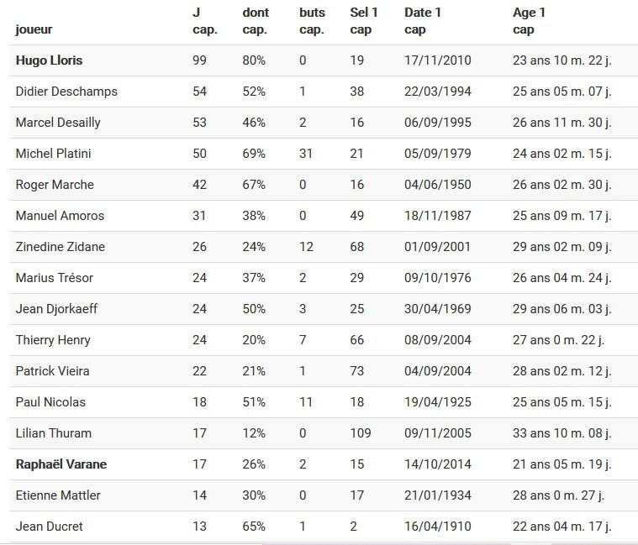The width and height of the screenshot is (638, 545).
Task: Click the 'dont cap.' column header
Action: pyautogui.click(x=256, y=21)
